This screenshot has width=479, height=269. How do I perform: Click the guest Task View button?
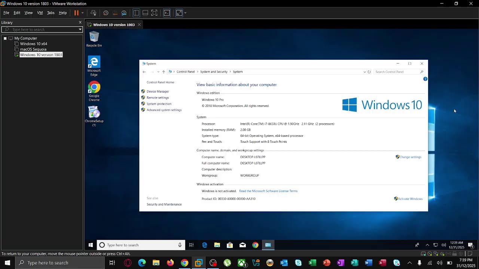click(191, 245)
